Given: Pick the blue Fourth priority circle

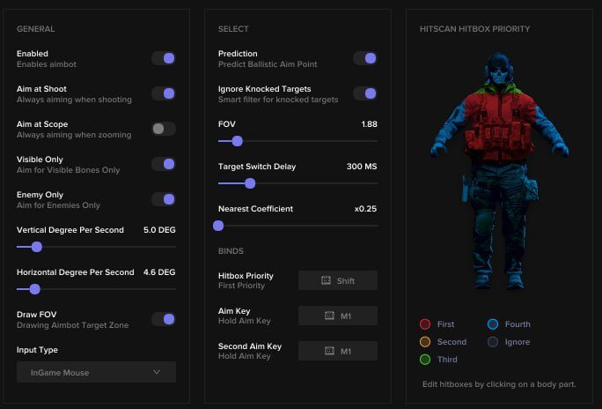Looking at the screenshot, I should (x=493, y=324).
